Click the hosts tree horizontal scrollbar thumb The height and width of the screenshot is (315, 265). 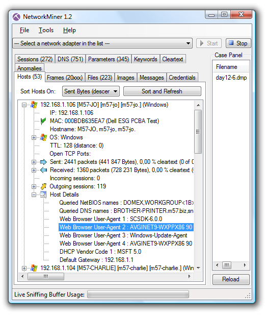click(x=46, y=276)
